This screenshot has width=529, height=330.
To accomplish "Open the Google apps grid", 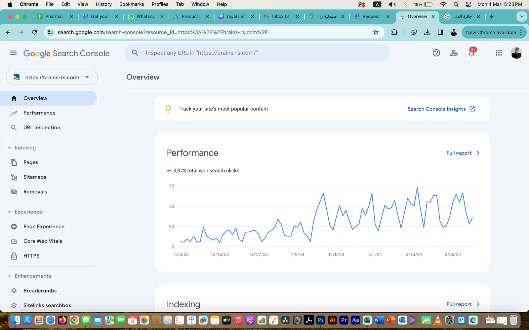I will [499, 53].
